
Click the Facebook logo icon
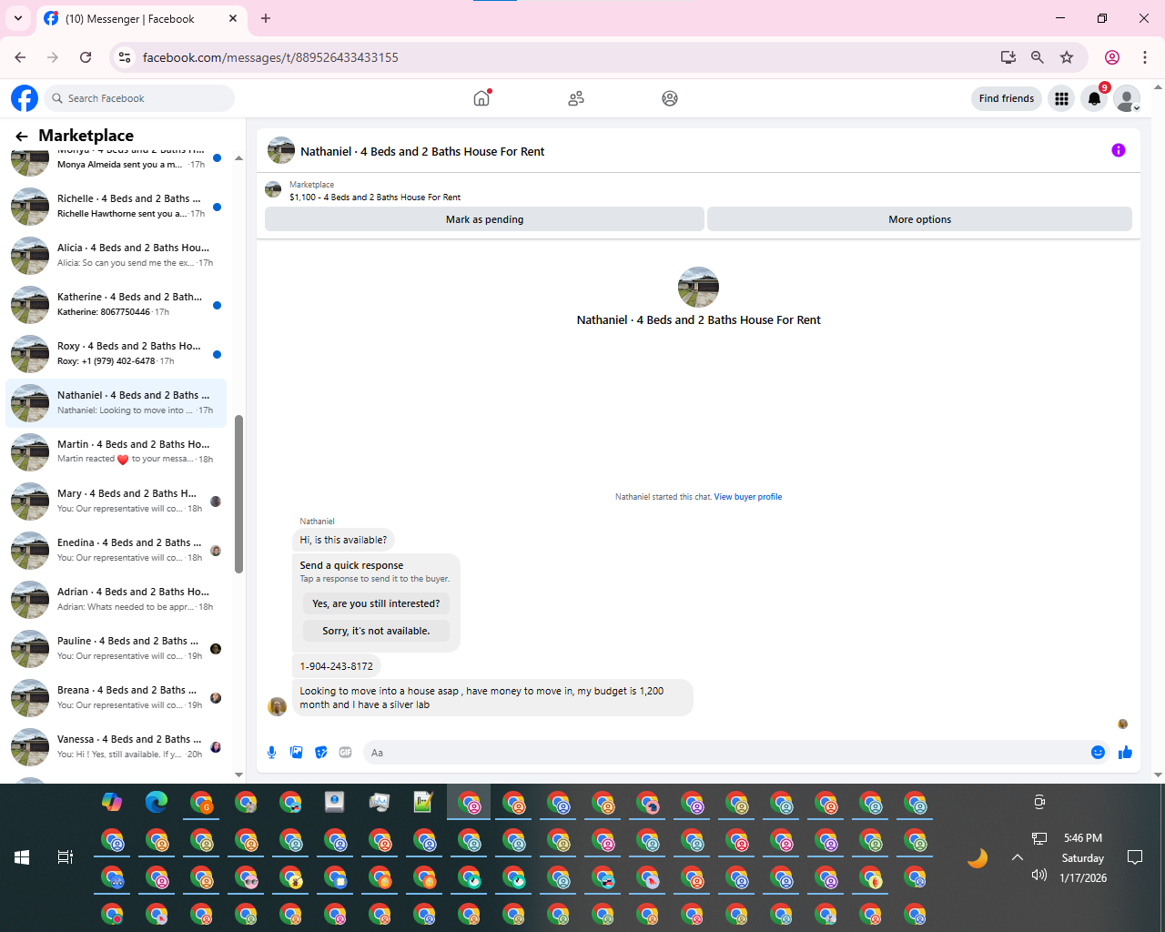pos(25,98)
